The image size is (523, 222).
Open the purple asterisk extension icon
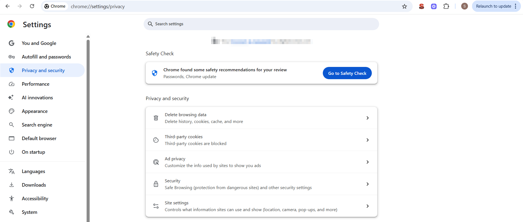pyautogui.click(x=434, y=6)
